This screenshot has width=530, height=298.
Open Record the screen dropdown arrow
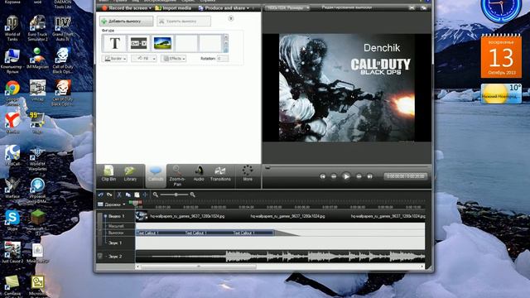(151, 7)
